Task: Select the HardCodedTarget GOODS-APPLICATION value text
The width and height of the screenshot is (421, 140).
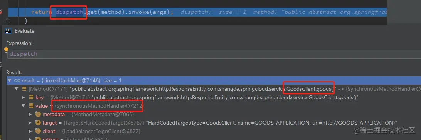Action: (271, 123)
